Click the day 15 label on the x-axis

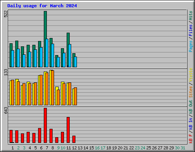(91, 148)
